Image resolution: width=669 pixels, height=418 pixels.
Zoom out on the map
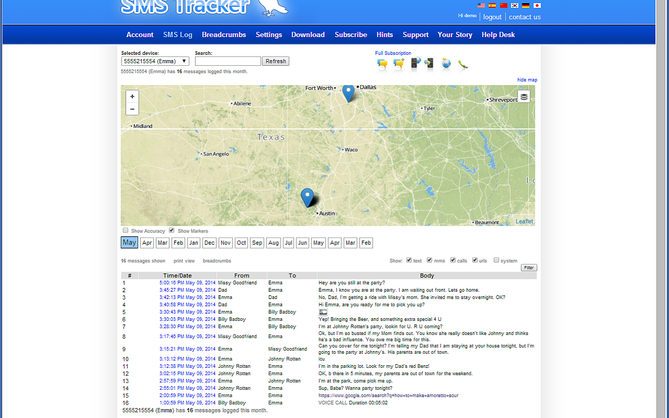[x=132, y=109]
